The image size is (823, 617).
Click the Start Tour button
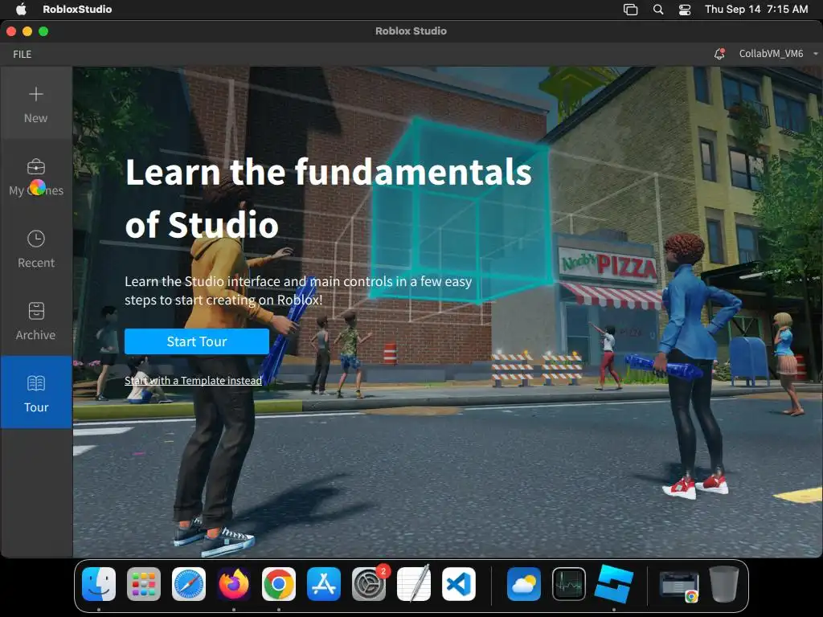pyautogui.click(x=197, y=341)
